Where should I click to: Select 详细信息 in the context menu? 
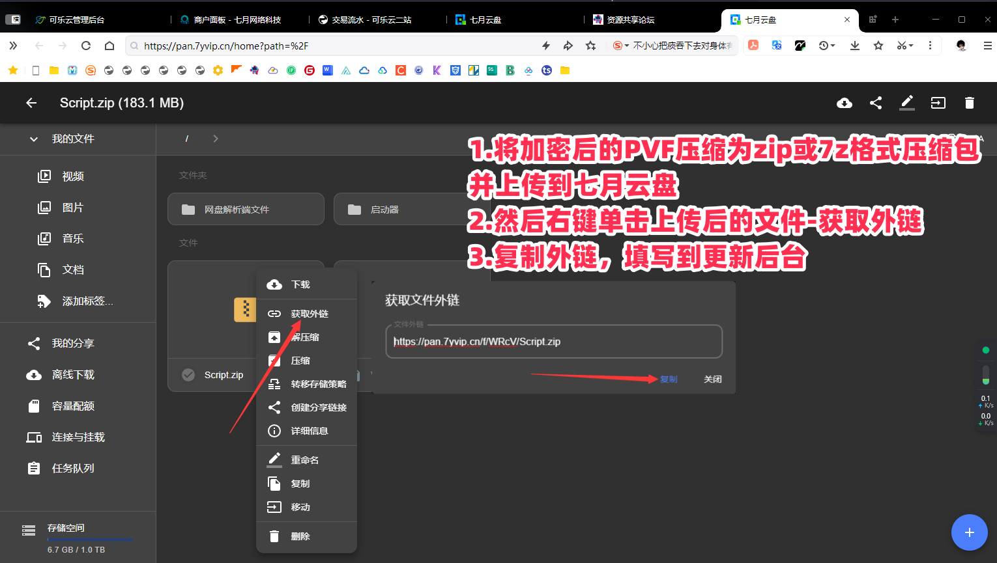click(x=306, y=431)
